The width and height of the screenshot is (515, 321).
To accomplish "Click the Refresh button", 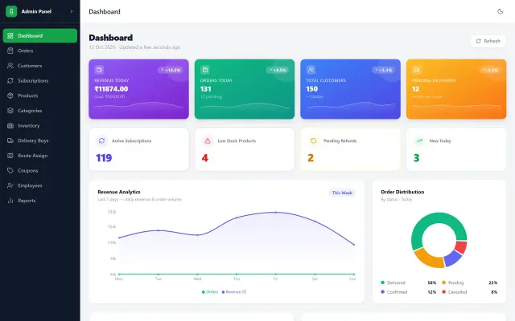I will coord(488,41).
